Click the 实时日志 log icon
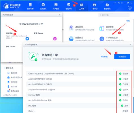This screenshot has height=113, width=134. [x=8, y=82]
